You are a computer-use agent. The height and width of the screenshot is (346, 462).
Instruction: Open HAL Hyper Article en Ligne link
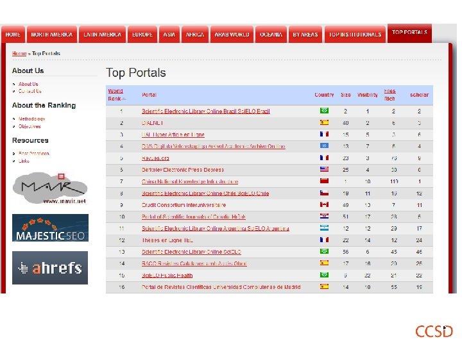pos(173,135)
